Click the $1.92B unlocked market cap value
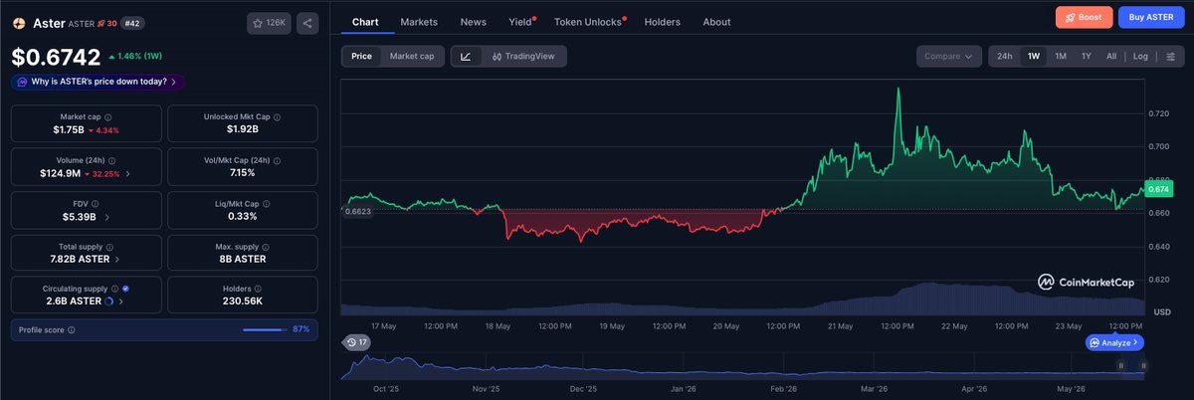 [x=243, y=129]
